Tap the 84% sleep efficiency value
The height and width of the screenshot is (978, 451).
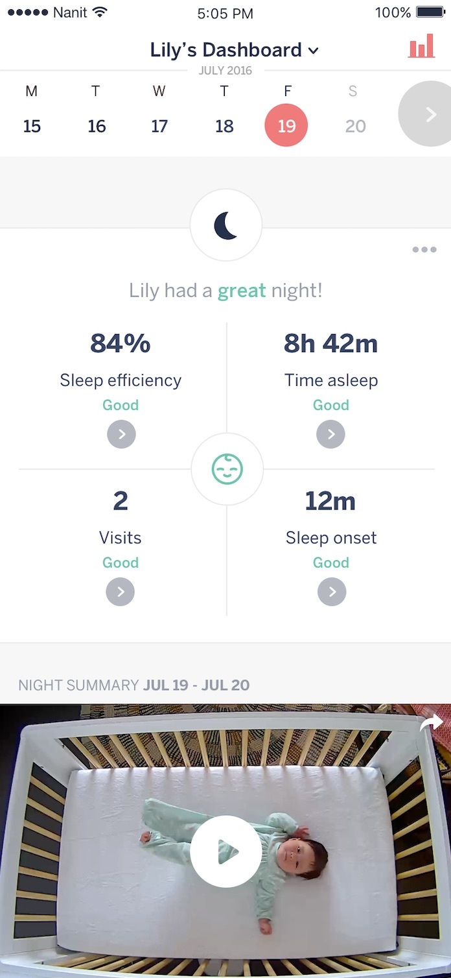121,343
